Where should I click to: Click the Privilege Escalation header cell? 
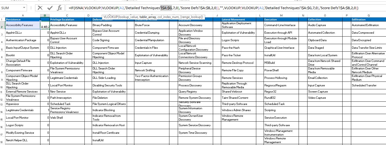[67, 20]
